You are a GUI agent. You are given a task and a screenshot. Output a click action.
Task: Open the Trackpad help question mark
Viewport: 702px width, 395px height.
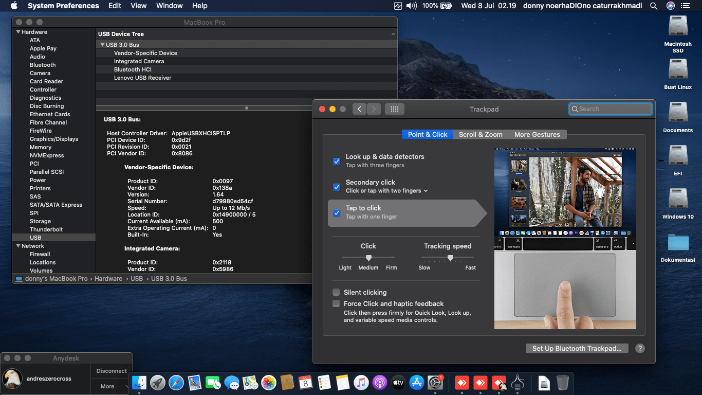(x=640, y=348)
